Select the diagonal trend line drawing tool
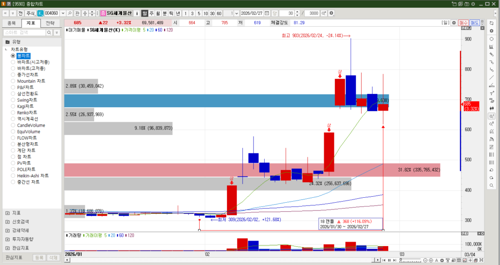This screenshot has height=265, width=500. point(491,77)
